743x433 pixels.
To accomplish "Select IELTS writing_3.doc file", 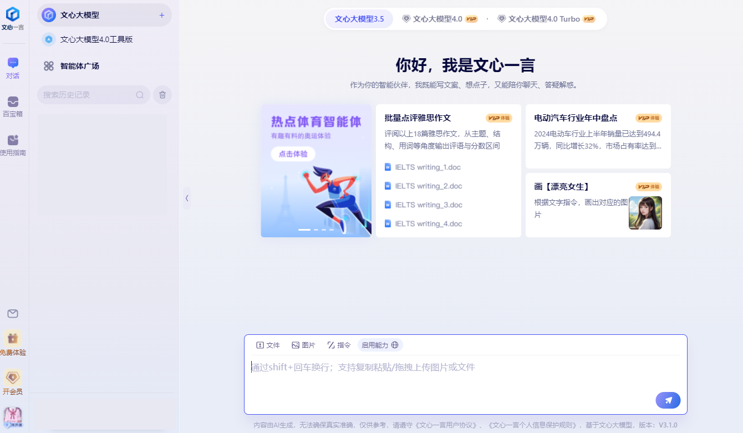I will point(423,205).
